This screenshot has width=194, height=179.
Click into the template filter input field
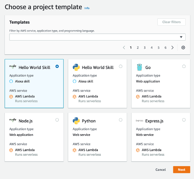tap(97, 37)
